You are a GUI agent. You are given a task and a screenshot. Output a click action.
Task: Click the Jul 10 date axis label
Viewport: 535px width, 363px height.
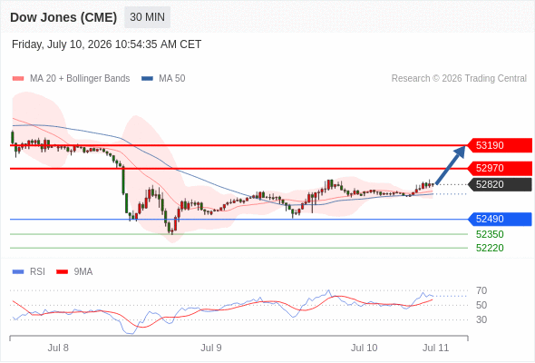[364, 348]
